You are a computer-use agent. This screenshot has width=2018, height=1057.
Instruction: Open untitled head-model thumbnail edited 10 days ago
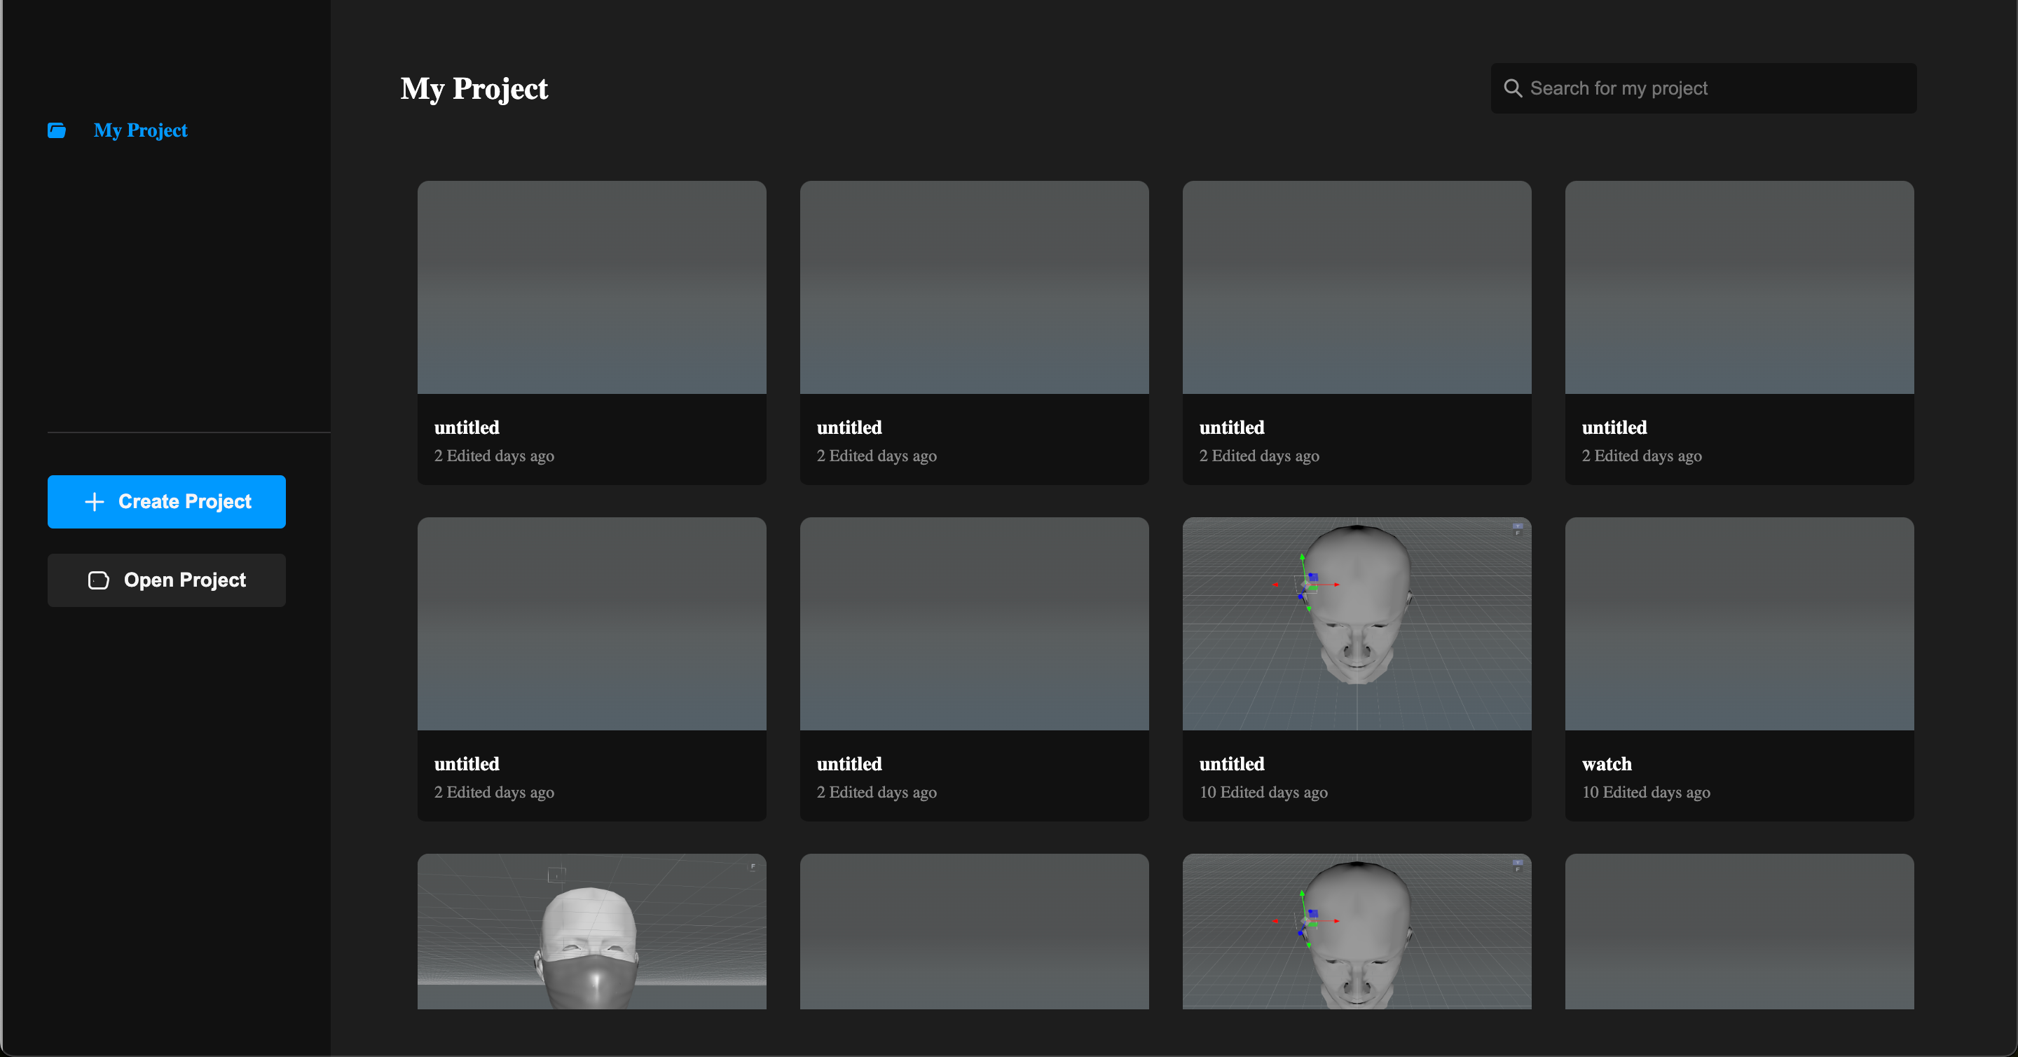click(1357, 624)
